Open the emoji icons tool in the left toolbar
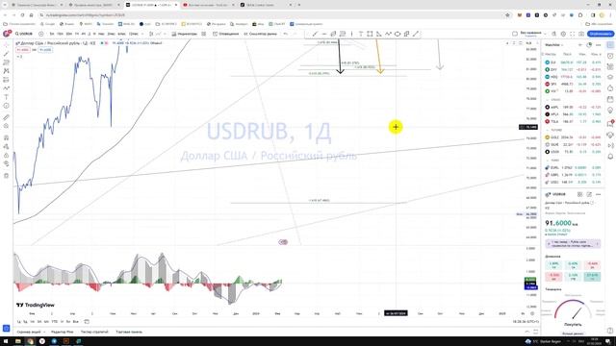The width and height of the screenshot is (616, 346). click(6, 106)
